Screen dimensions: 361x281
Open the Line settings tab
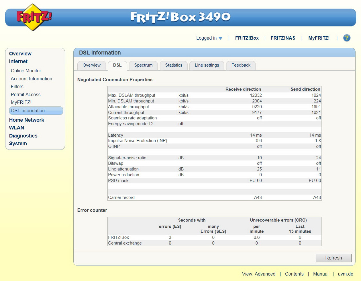207,65
